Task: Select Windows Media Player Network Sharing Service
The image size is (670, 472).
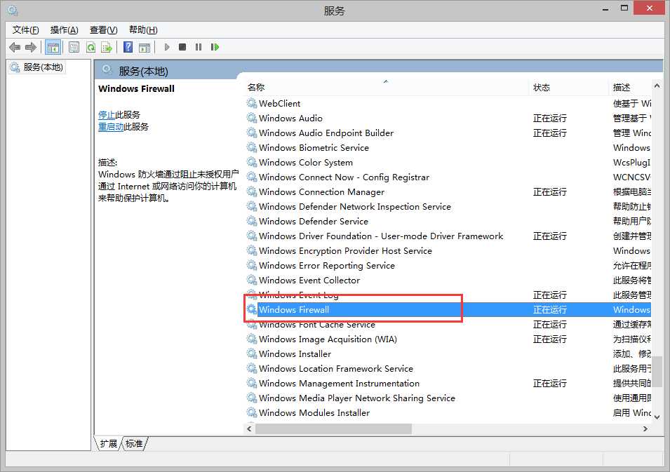Action: (x=448, y=398)
